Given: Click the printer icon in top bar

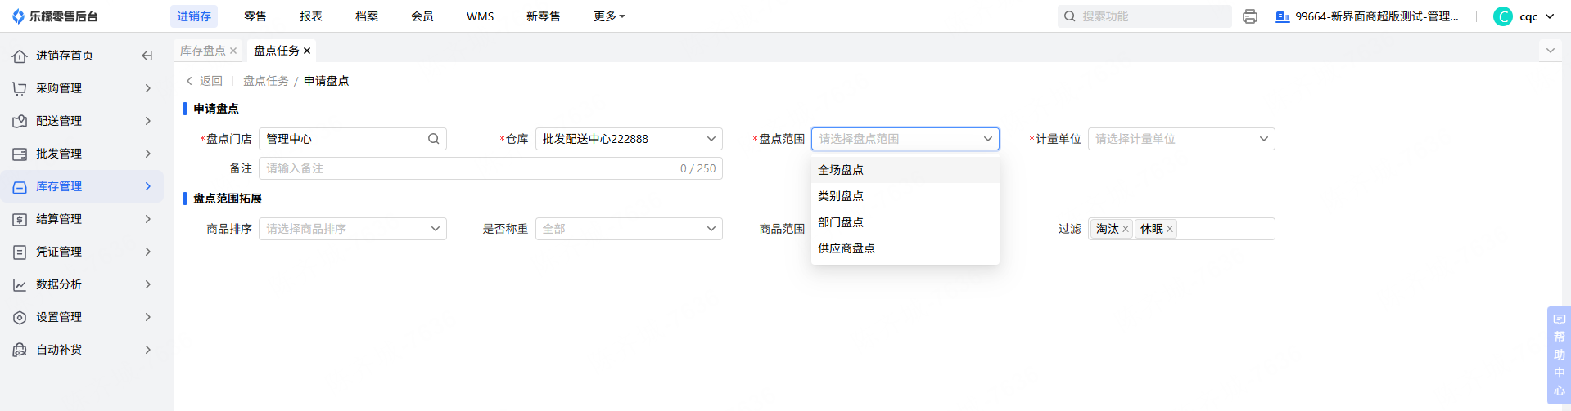Looking at the screenshot, I should coord(1249,16).
